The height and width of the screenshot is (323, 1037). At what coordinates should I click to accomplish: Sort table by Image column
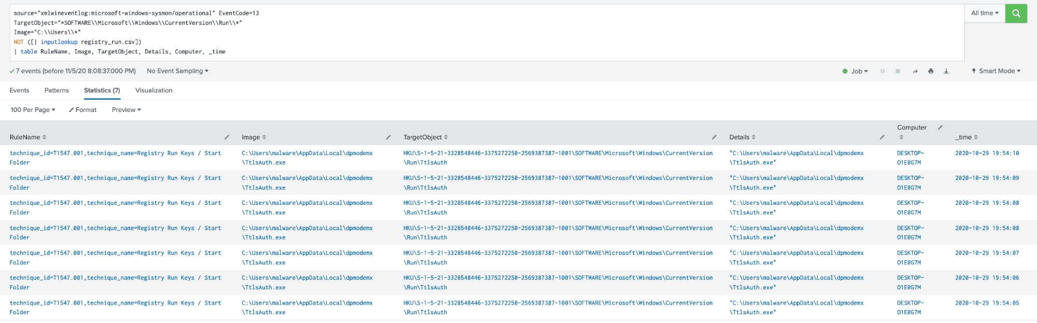coord(254,137)
